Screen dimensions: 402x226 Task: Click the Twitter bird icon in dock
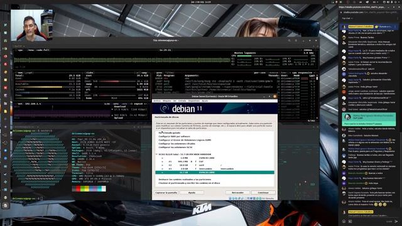click(x=6, y=25)
